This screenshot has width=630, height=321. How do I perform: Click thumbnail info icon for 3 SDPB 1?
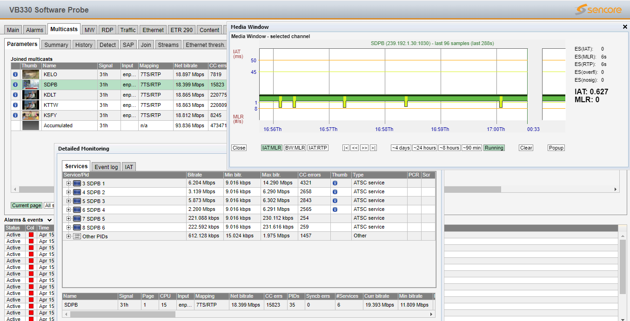click(x=335, y=183)
